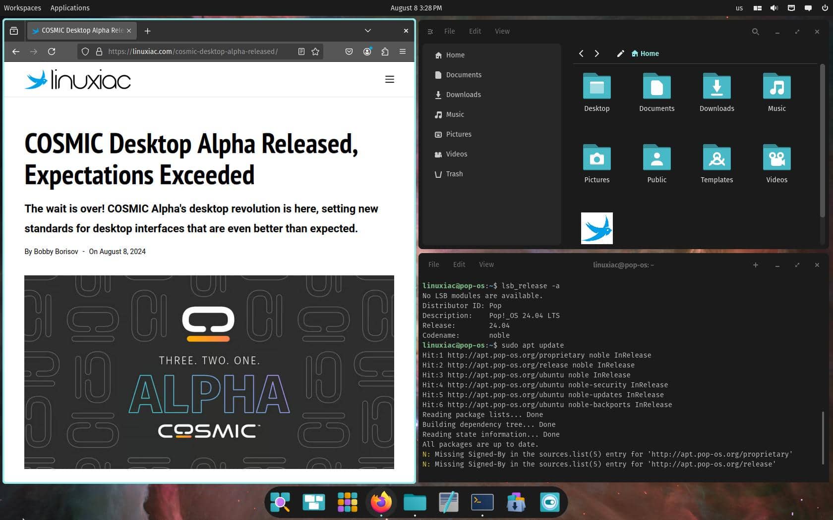Open the Firefox account profile icon
The height and width of the screenshot is (520, 833).
point(367,51)
